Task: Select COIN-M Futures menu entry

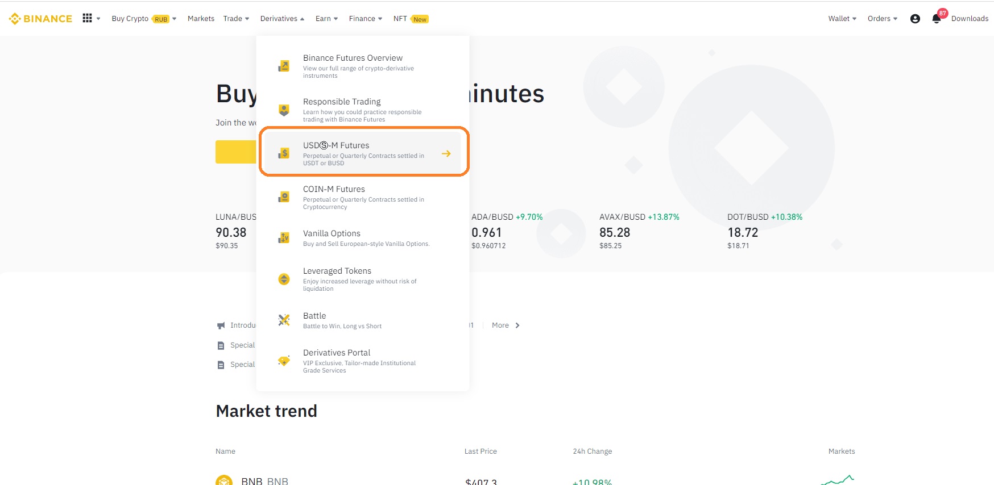Action: pyautogui.click(x=363, y=197)
